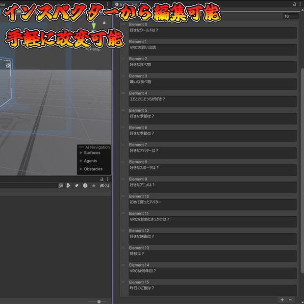Open the Inspector panel's three-dot options menu
This screenshot has width=304, height=304.
300,4
